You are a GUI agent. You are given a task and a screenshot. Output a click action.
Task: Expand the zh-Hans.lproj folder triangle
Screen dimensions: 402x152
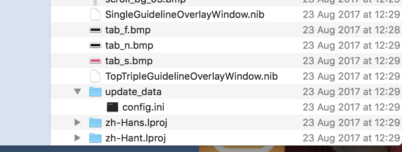pos(77,122)
